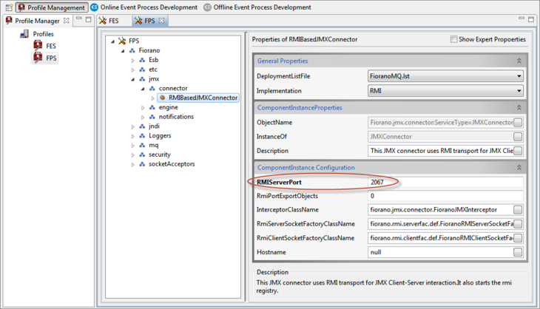540x309 pixels.
Task: Collapse the Fiorano tree node
Action: (123, 51)
